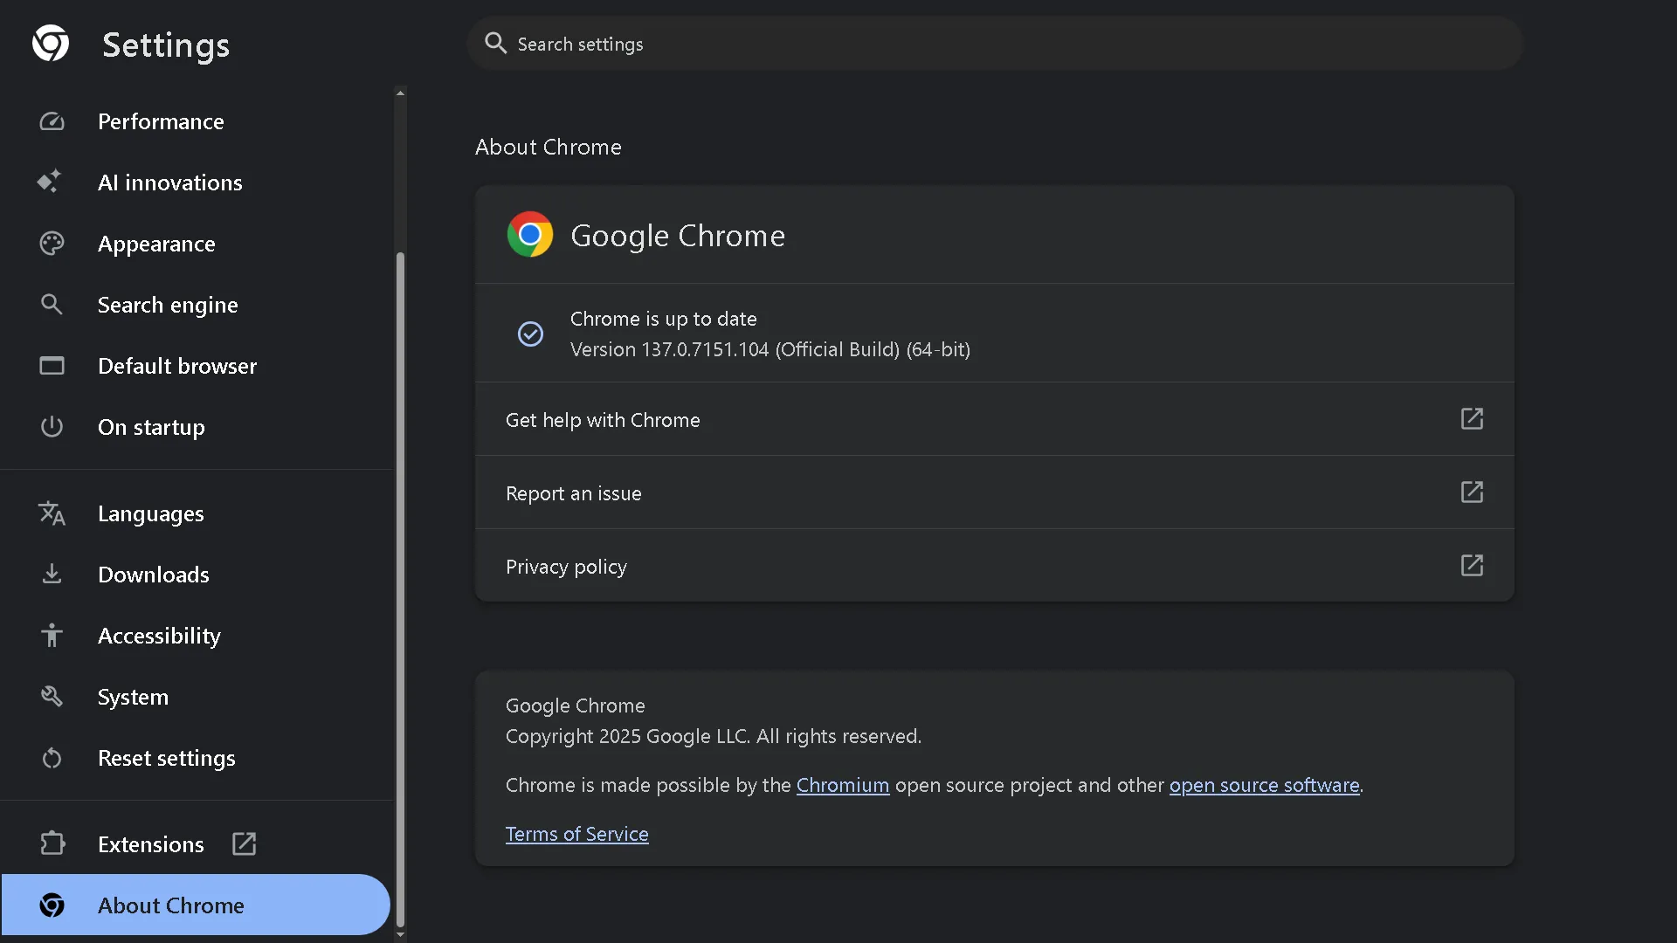Select the On startup power icon

tap(52, 426)
